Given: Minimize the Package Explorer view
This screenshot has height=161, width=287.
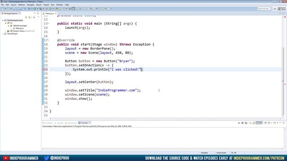Looking at the screenshot, I should pos(35,13).
